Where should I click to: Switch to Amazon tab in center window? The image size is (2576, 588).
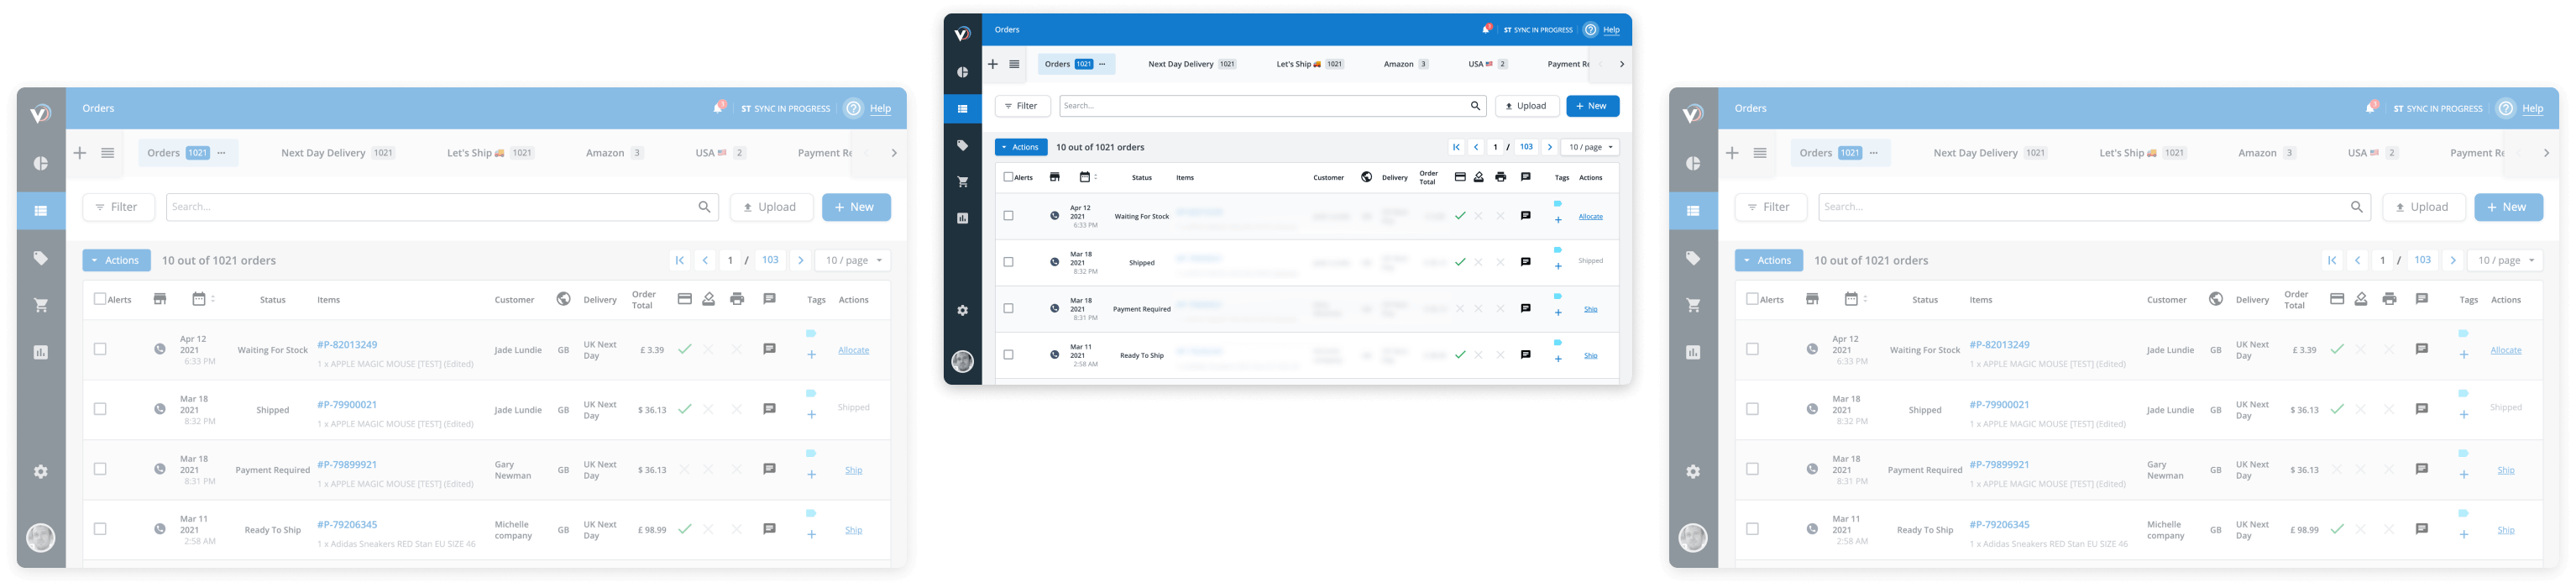click(x=1406, y=64)
